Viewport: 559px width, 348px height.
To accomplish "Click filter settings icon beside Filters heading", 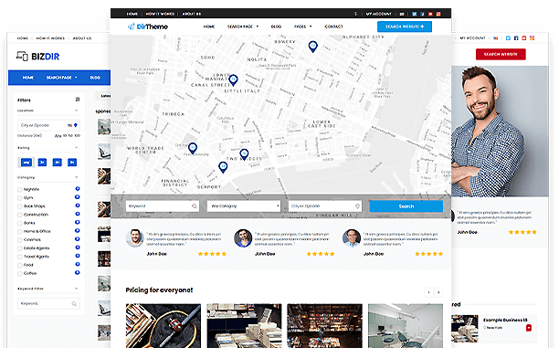I will tap(78, 100).
